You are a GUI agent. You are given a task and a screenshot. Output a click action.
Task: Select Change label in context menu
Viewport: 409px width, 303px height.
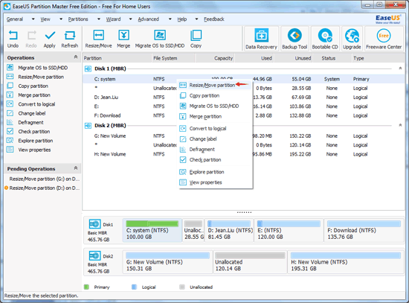[x=215, y=139]
